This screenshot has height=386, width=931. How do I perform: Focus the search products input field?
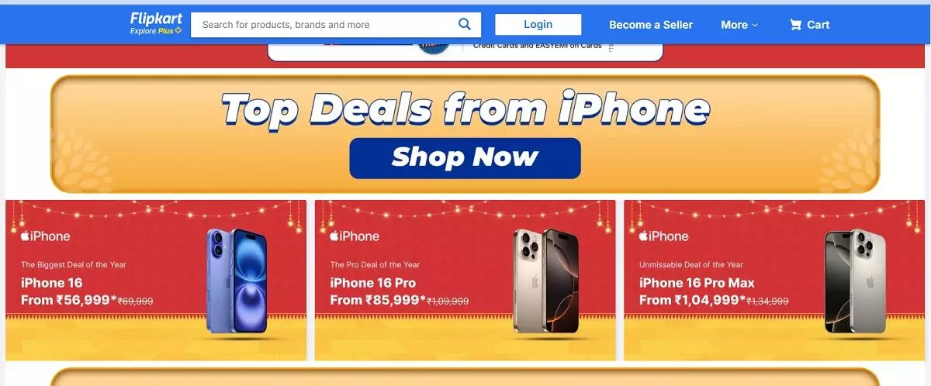click(x=324, y=25)
